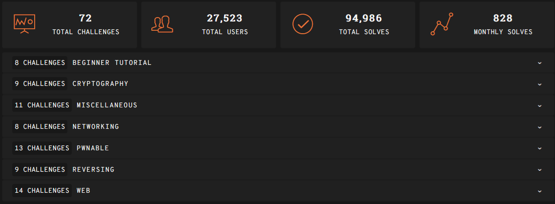Expand the Web category chevron

539,191
